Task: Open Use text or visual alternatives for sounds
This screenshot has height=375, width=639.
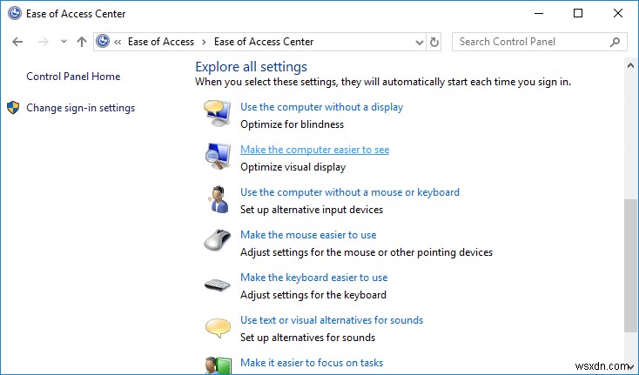Action: [x=332, y=320]
